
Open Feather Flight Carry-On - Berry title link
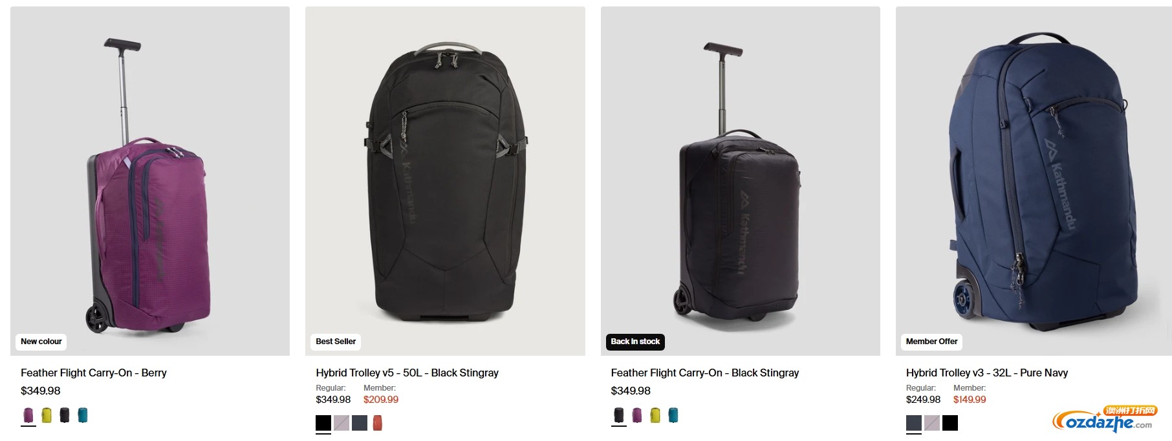point(94,373)
